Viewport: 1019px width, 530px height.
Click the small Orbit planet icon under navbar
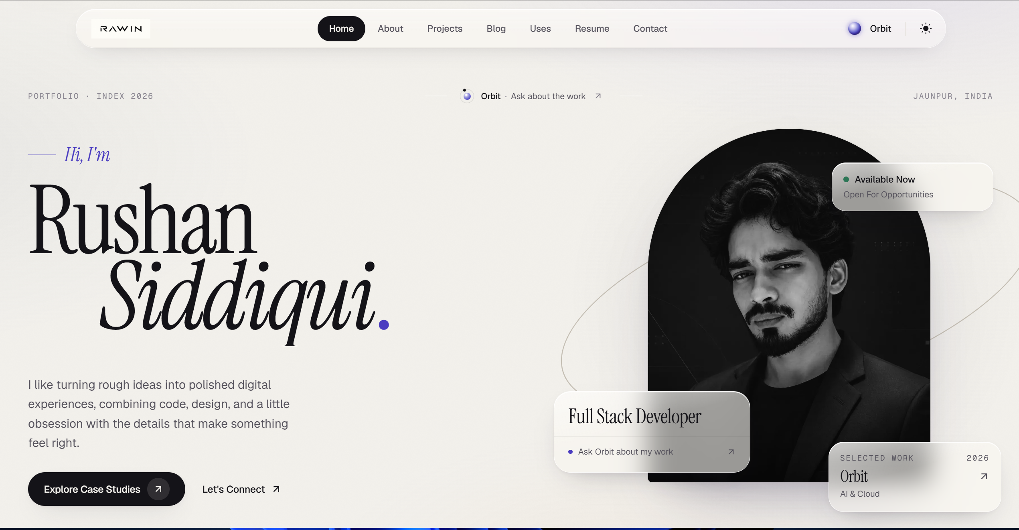pos(467,96)
